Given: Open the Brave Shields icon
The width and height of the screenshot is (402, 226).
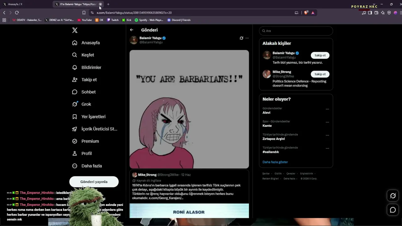Looking at the screenshot, I should pos(306,13).
